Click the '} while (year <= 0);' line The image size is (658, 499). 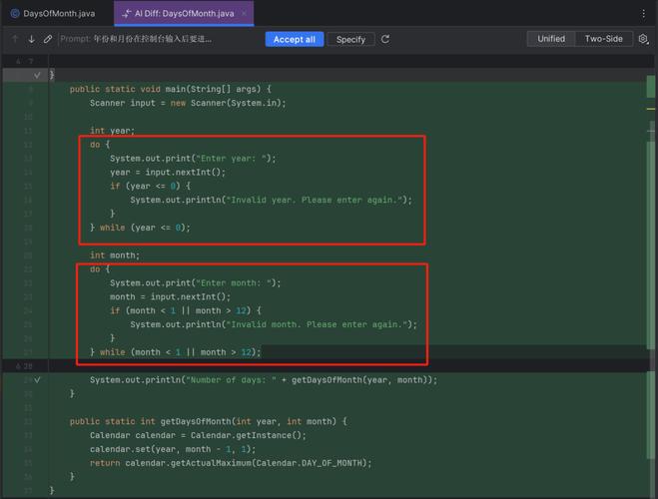coord(140,228)
